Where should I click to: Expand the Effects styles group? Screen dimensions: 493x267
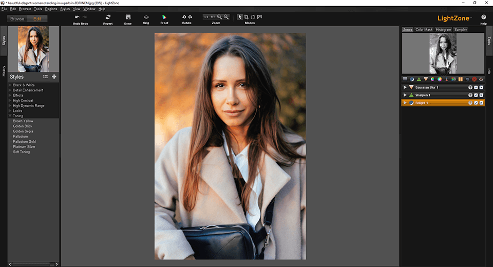(10, 95)
